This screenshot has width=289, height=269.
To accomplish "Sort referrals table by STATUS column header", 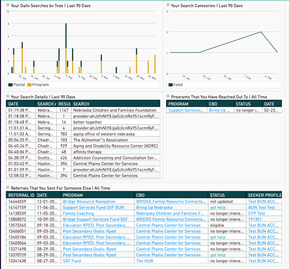I will click(217, 195).
